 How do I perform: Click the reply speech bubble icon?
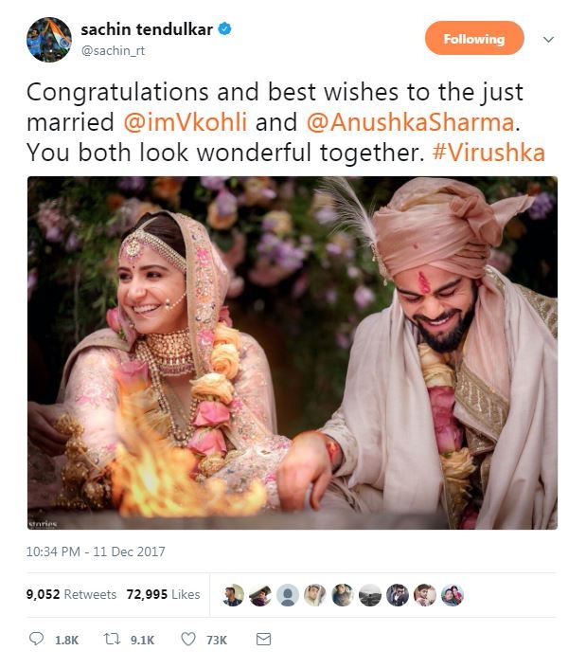[37, 640]
